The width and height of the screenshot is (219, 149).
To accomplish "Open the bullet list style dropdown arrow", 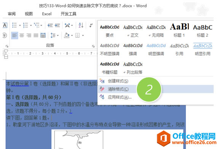I will 20,26.
